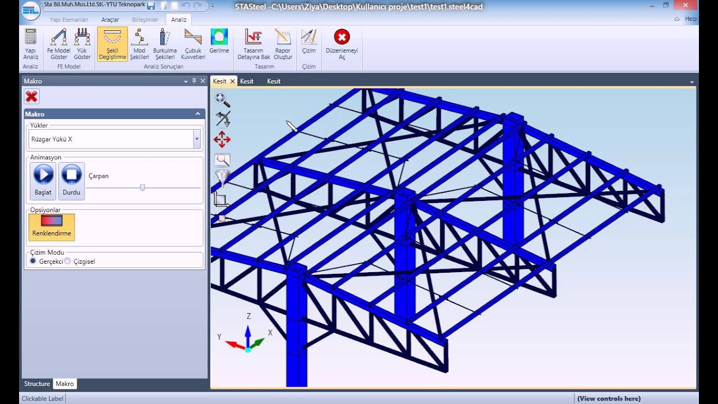
Task: Collapse Makro section chevron
Action: click(197, 114)
